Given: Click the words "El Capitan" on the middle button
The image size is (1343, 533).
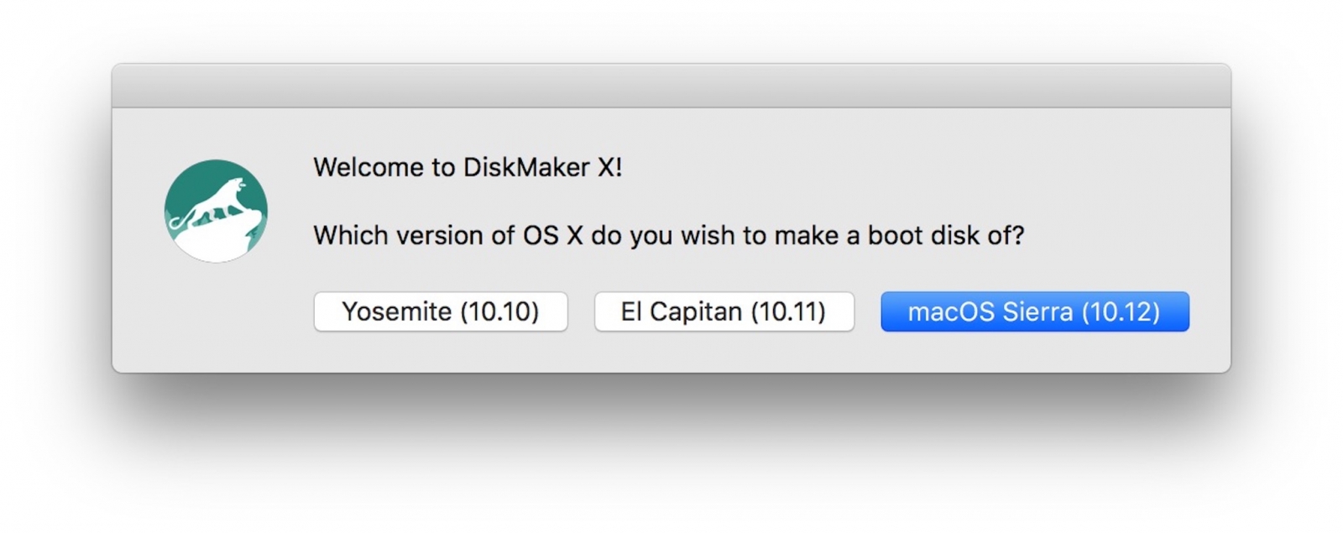Looking at the screenshot, I should tap(682, 311).
